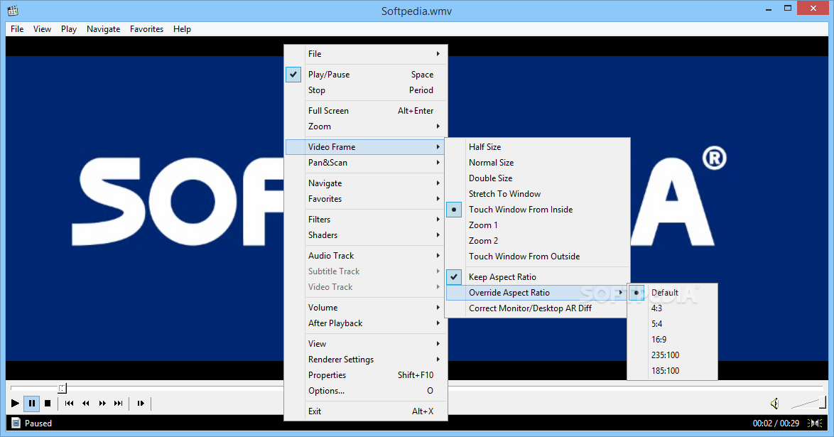The width and height of the screenshot is (834, 437).
Task: Select Default aspect ratio override
Action: pyautogui.click(x=672, y=292)
